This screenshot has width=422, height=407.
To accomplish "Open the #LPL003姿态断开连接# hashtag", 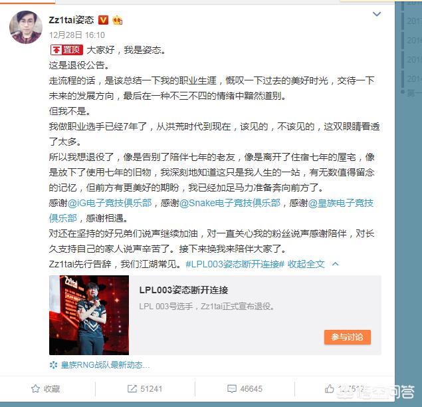I will coord(235,264).
